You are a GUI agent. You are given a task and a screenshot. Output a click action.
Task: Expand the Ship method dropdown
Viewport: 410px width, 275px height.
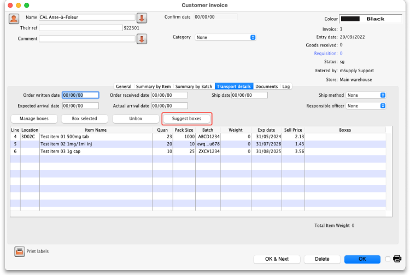[x=366, y=95]
